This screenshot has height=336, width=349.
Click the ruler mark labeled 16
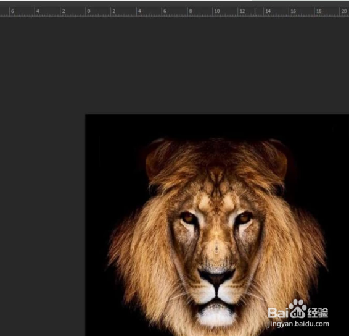pos(294,11)
